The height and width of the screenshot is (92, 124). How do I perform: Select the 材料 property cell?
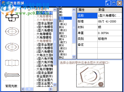click(87, 27)
